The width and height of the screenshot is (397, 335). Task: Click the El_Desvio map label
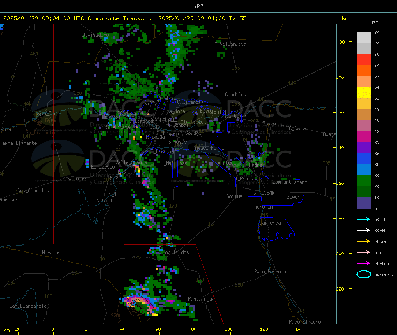(x=103, y=167)
